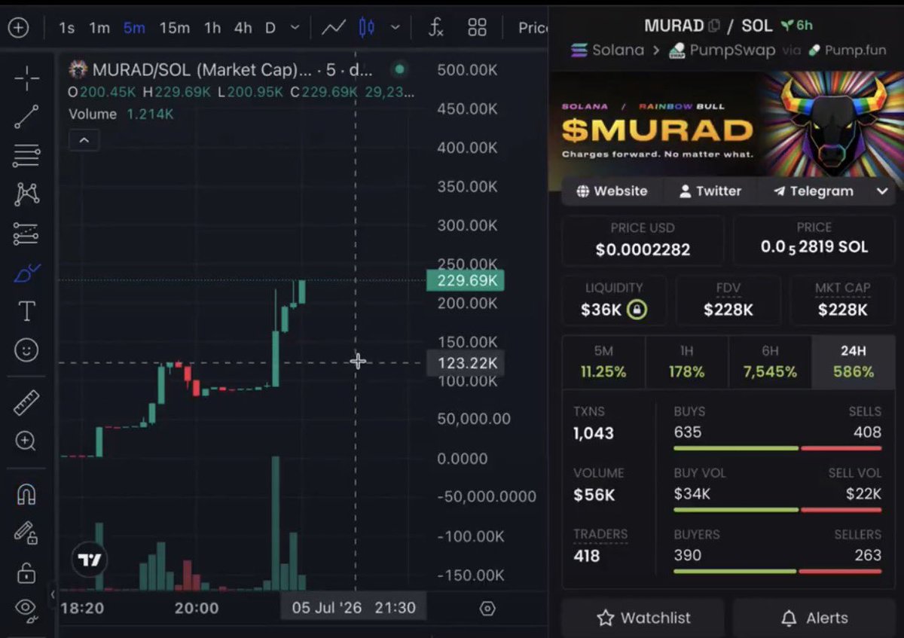Click the $MURAD banner image
This screenshot has width=904, height=638.
click(x=727, y=125)
